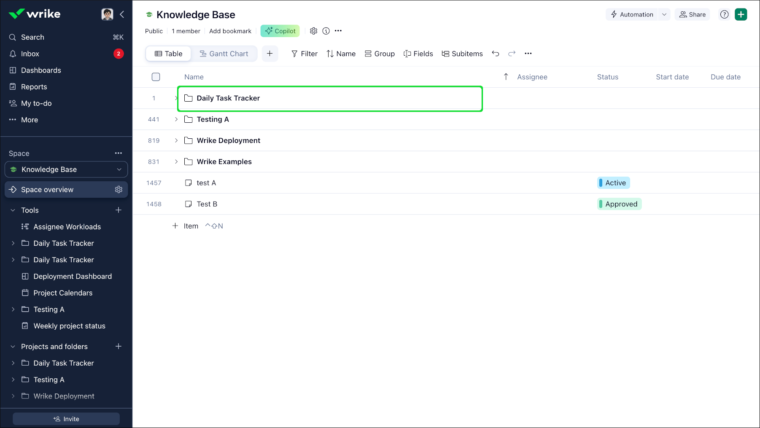This screenshot has width=760, height=428.
Task: Switch to the Table view tab
Action: (169, 54)
